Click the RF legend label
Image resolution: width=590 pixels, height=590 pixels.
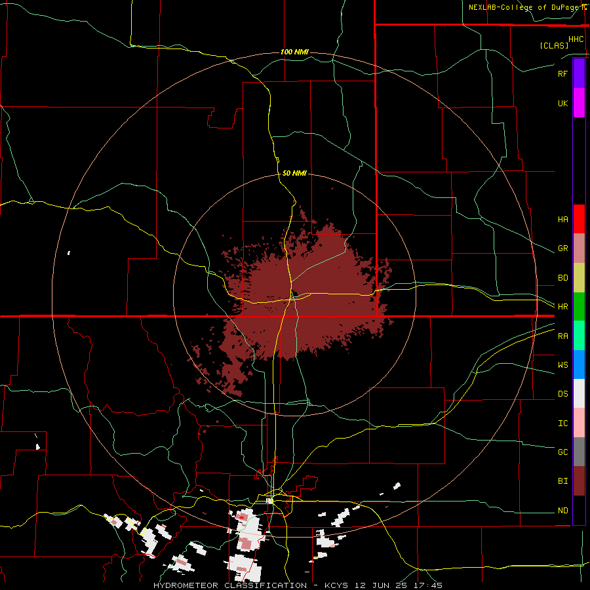[x=562, y=73]
